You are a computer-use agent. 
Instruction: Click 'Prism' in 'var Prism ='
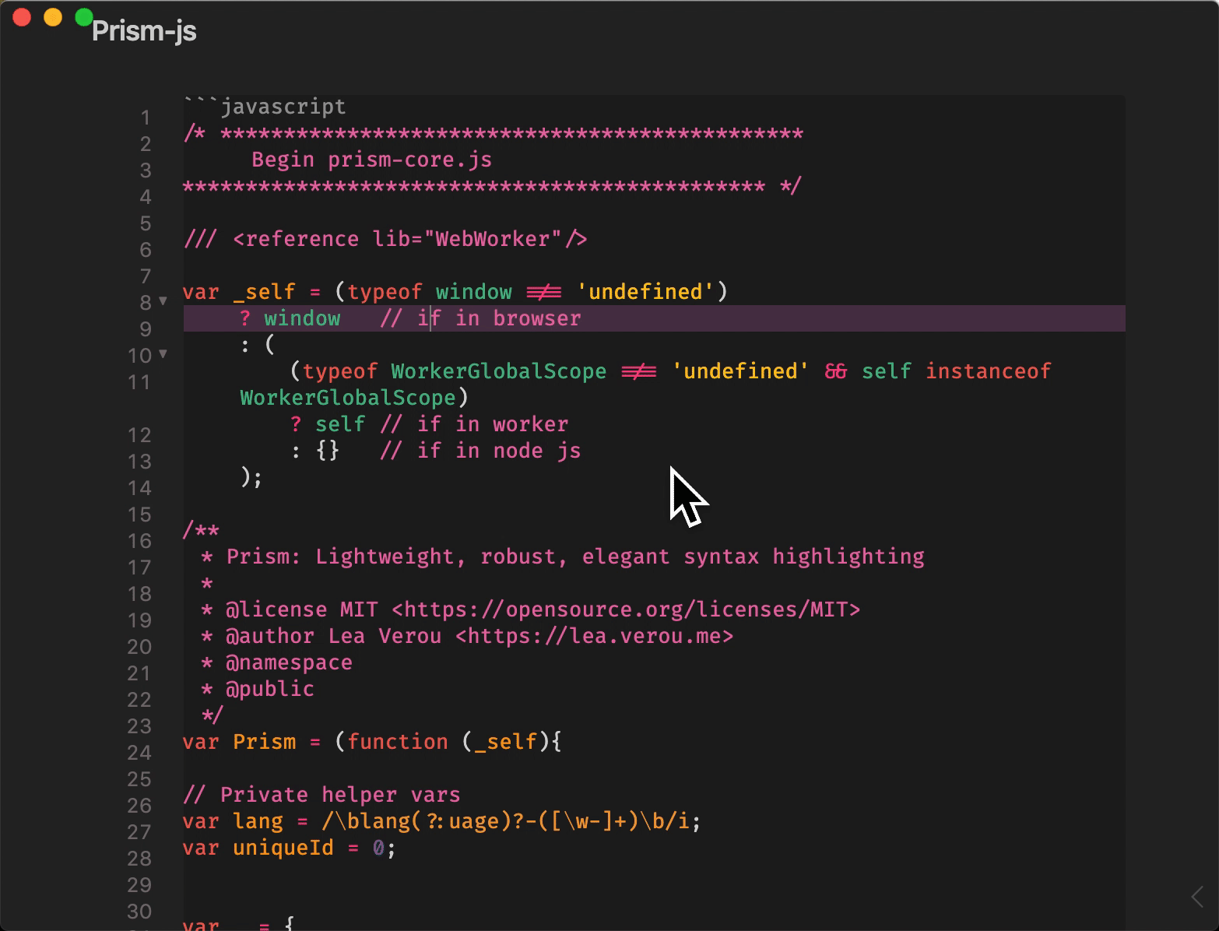point(265,742)
